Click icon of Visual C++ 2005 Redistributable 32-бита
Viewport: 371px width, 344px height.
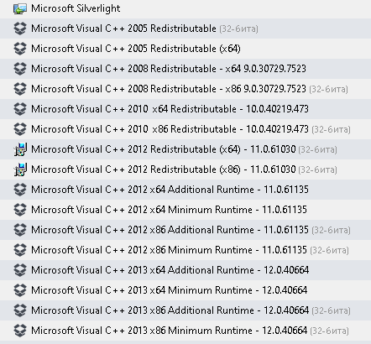20,29
